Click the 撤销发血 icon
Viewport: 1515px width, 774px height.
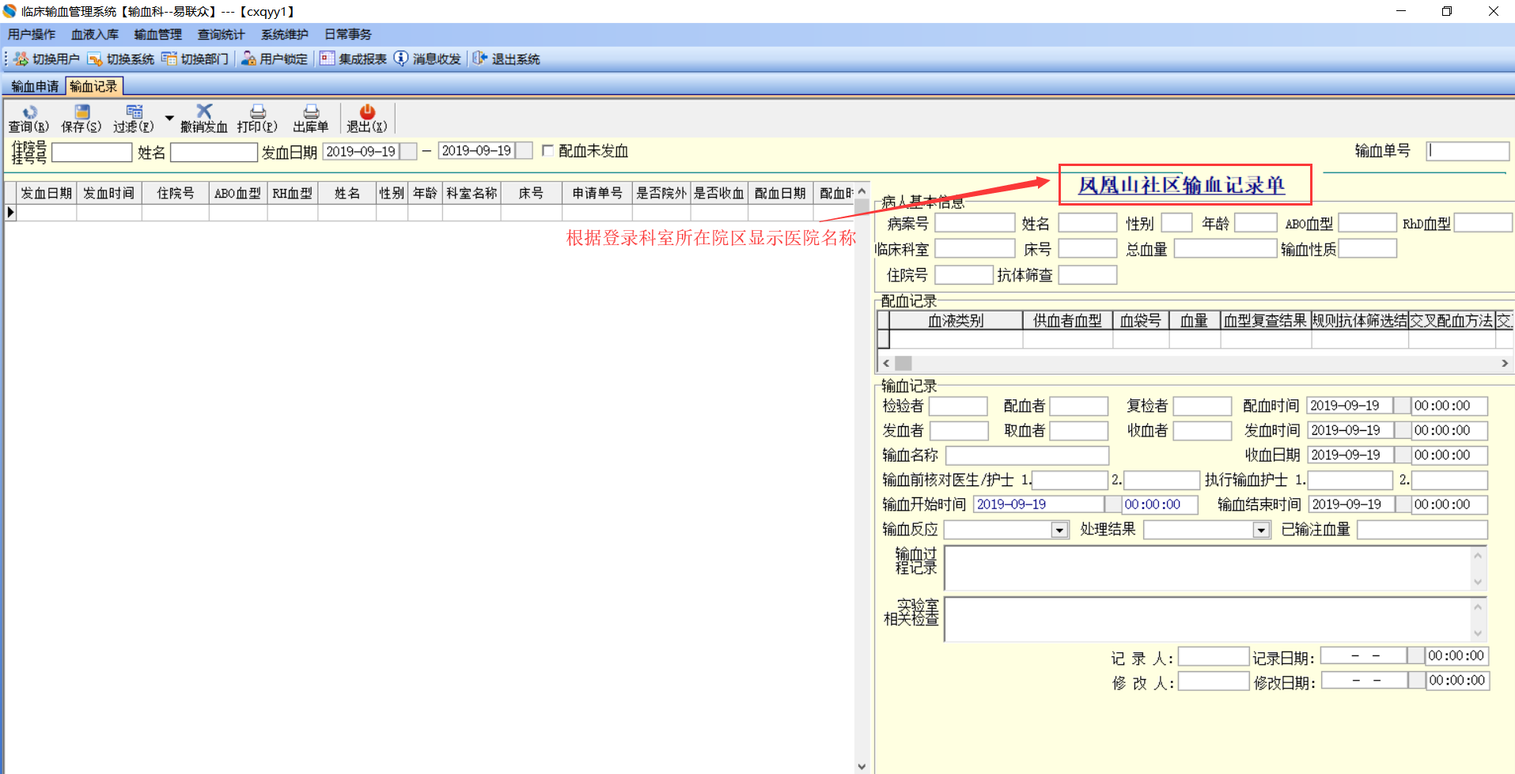pyautogui.click(x=204, y=112)
